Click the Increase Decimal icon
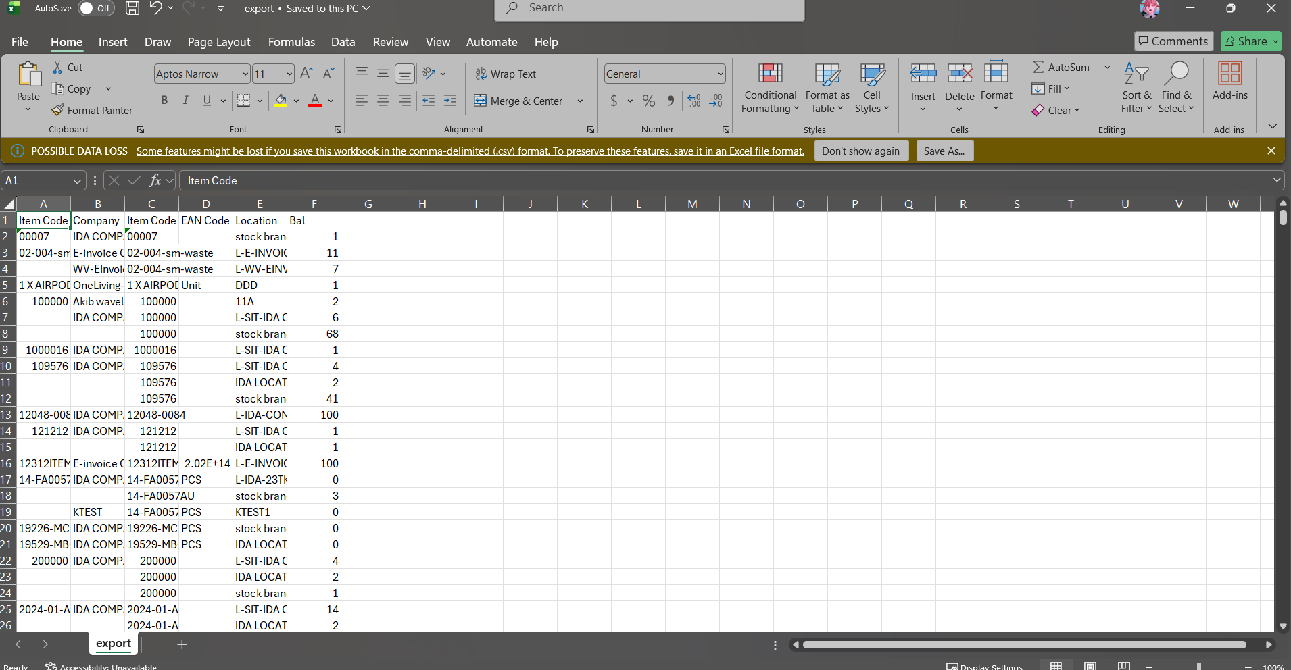This screenshot has height=670, width=1291. click(693, 100)
